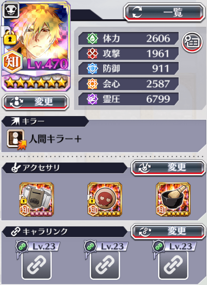Open the detailed stats table icon
The image size is (207, 285).
coord(192,42)
